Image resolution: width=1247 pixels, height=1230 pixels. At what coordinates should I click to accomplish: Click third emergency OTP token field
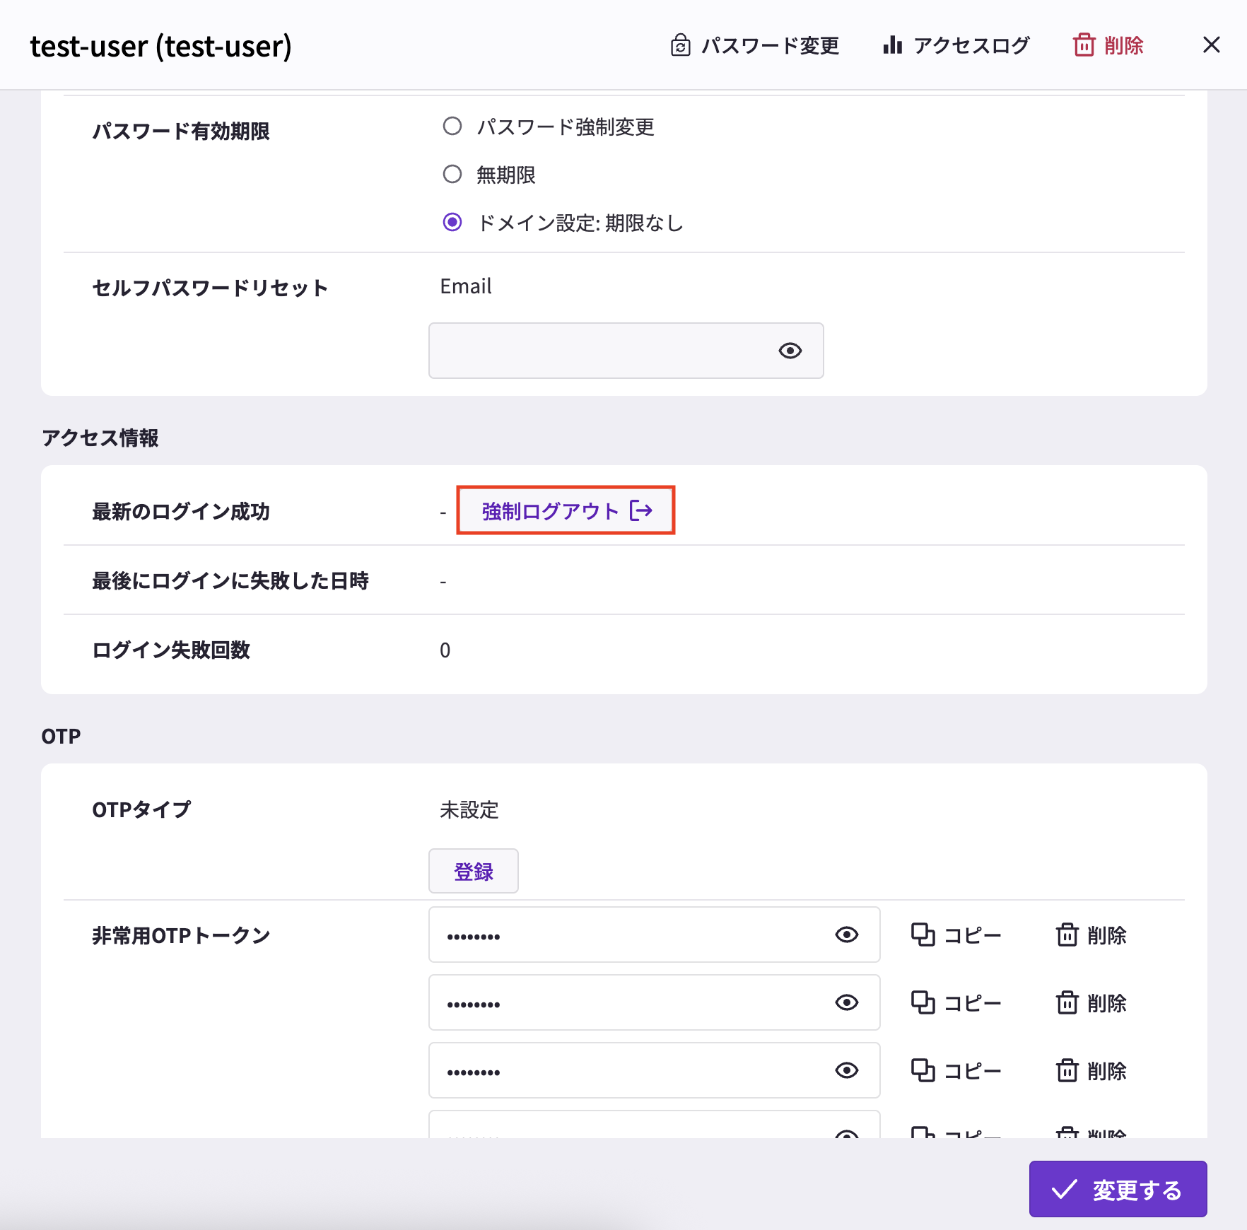[x=654, y=1070]
